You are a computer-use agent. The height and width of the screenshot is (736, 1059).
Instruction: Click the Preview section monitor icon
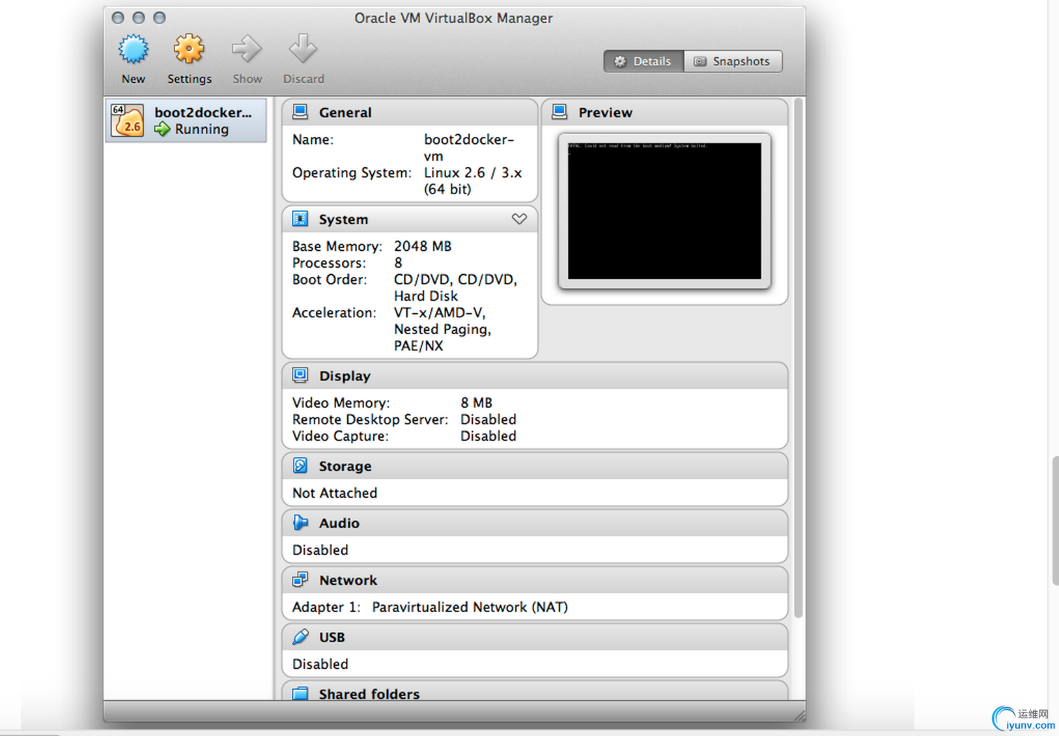pyautogui.click(x=559, y=112)
